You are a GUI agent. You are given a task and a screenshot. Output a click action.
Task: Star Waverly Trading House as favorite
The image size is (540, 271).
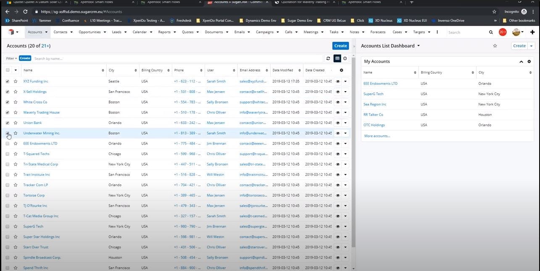click(x=16, y=113)
